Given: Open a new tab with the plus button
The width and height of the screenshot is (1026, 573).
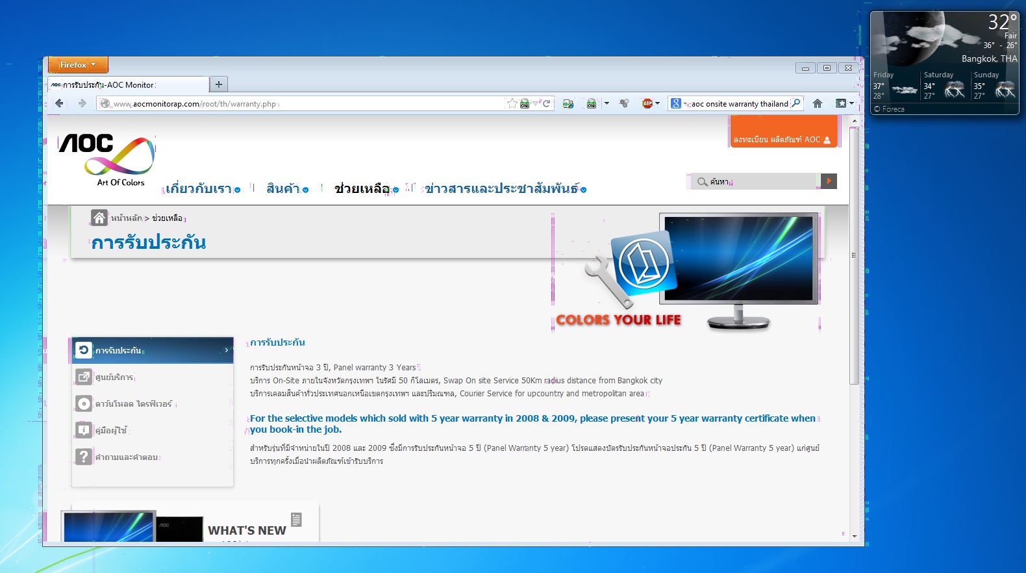Looking at the screenshot, I should coord(219,84).
